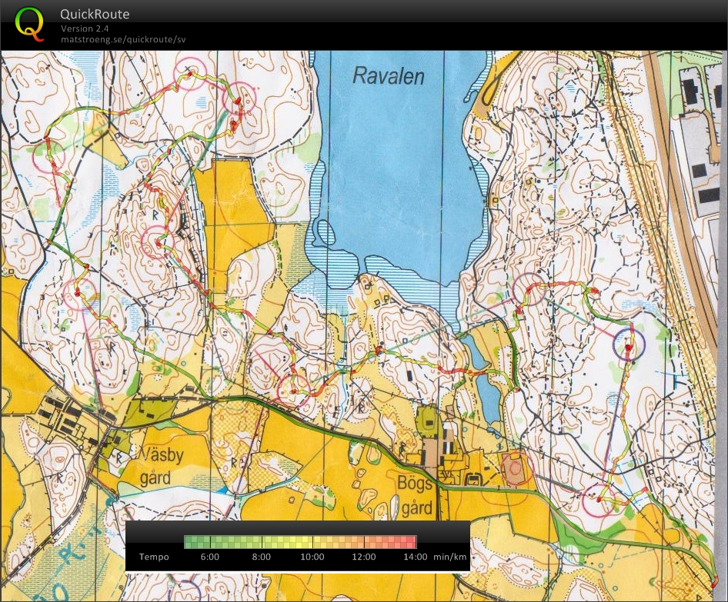The width and height of the screenshot is (728, 602).
Task: Click the Tempo label in the legend
Action: 154,557
